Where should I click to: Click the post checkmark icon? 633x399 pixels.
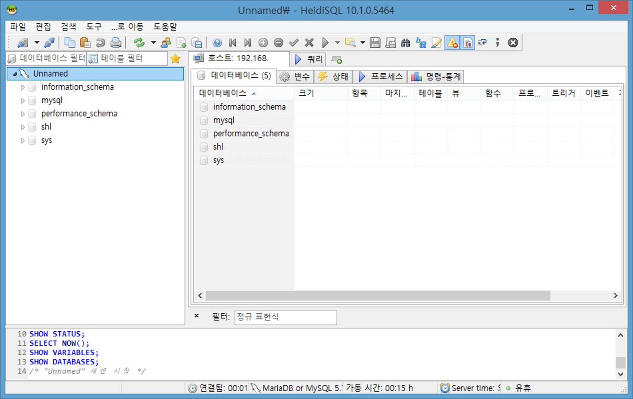pos(294,43)
